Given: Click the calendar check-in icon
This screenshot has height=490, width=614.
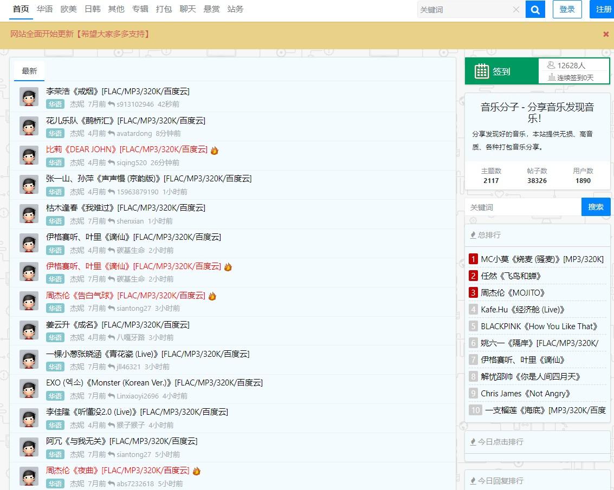Looking at the screenshot, I should (x=482, y=71).
